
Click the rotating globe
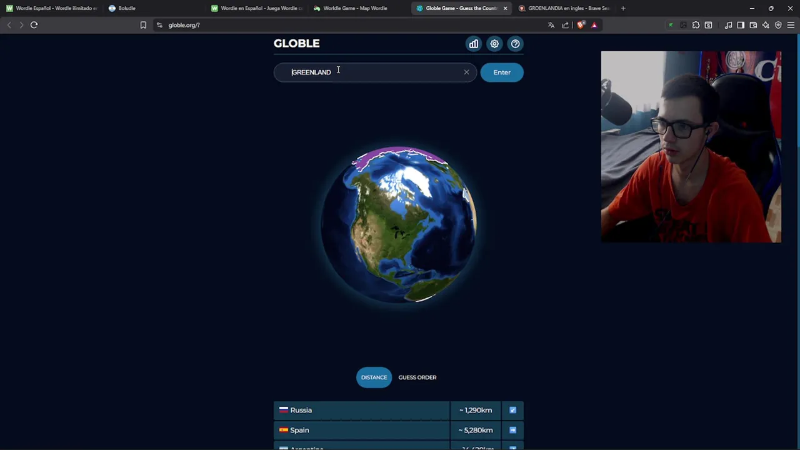pyautogui.click(x=399, y=224)
